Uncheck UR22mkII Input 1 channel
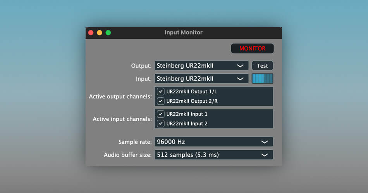 [x=160, y=114]
